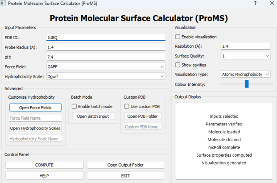Focus the Probe Radius input field
The width and height of the screenshot is (277, 183).
[x=106, y=47]
